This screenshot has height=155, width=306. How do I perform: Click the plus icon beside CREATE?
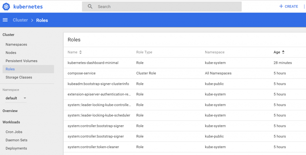click(x=281, y=6)
